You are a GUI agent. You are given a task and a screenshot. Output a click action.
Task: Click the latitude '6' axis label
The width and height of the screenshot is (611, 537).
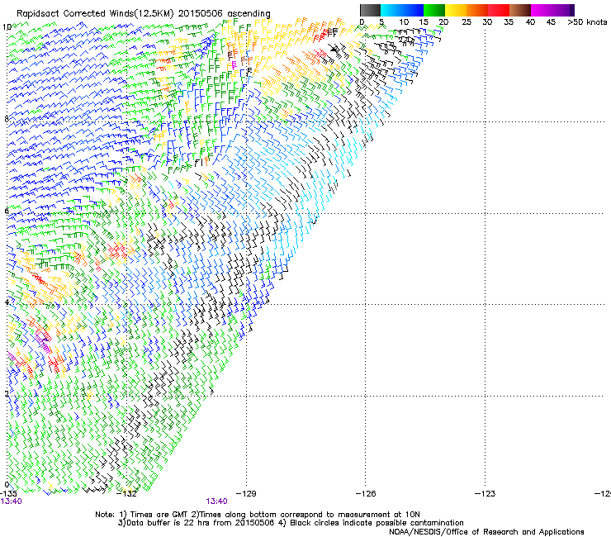[x=6, y=211]
